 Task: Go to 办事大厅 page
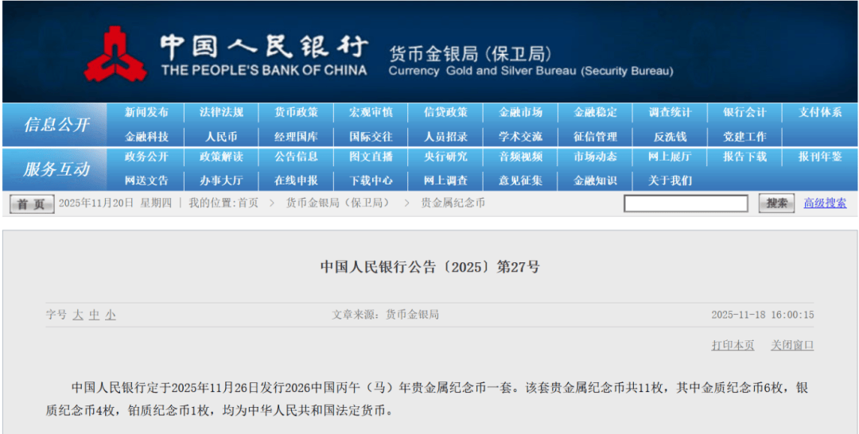click(x=221, y=180)
